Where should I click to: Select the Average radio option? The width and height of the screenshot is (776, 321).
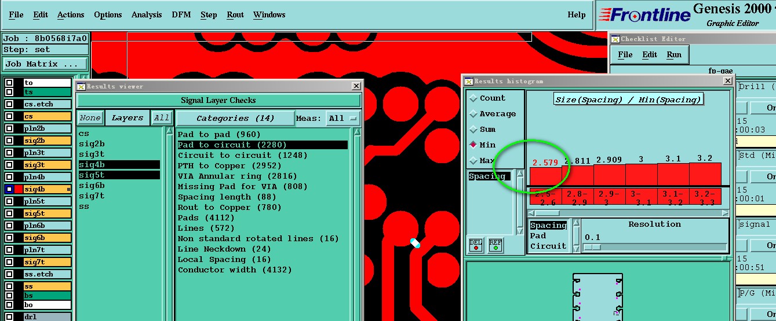click(x=473, y=114)
